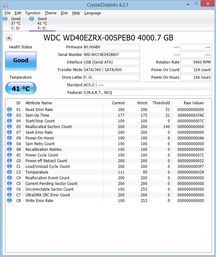Click the Drive Letter field F: G:
216x257 pixels.
(x=112, y=77)
